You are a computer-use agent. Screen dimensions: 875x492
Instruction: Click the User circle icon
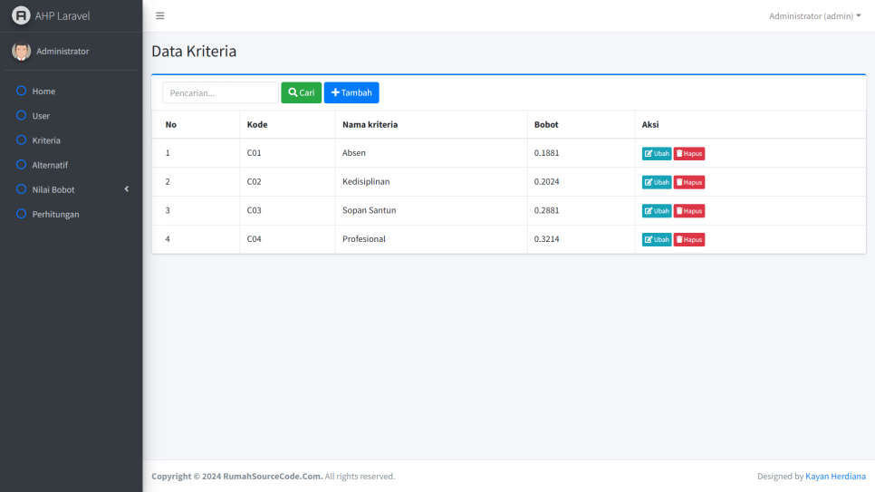coord(21,115)
